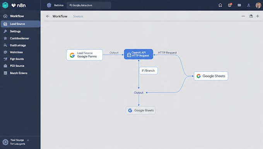Zoom out with the minus icon

click(243, 16)
